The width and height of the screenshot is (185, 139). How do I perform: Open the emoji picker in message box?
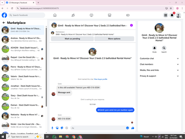click(127, 128)
